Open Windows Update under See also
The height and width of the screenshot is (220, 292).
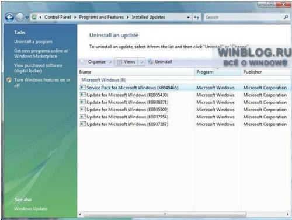point(30,209)
